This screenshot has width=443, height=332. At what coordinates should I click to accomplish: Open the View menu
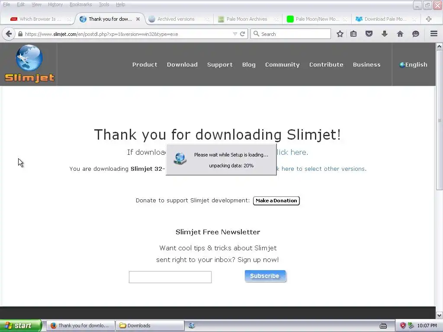tap(36, 4)
